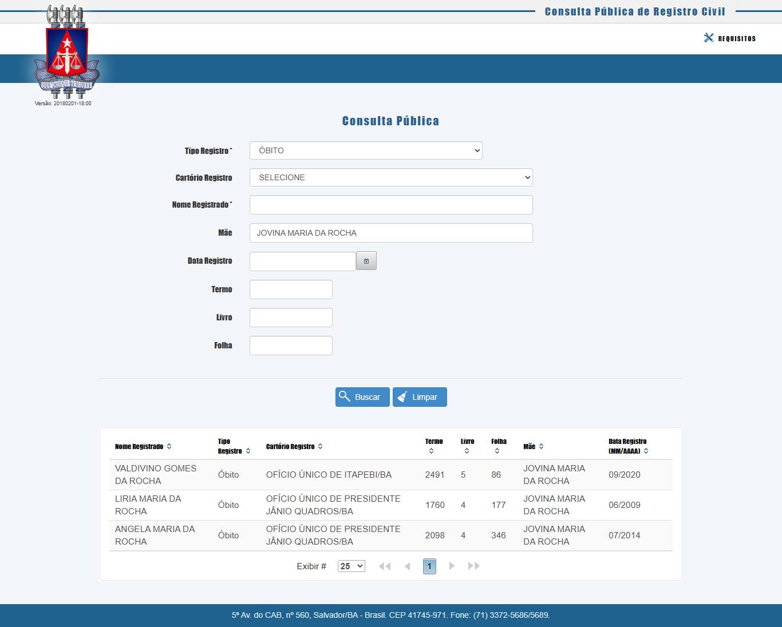Sort results by Folha column
The image size is (782, 627).
pyautogui.click(x=497, y=451)
